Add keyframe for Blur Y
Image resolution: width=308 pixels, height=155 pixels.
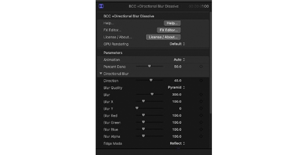(201, 108)
